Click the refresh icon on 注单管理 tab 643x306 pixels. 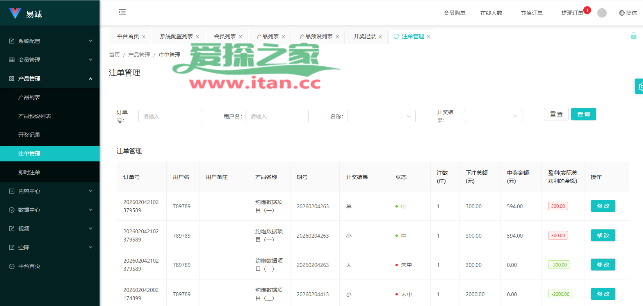[396, 36]
